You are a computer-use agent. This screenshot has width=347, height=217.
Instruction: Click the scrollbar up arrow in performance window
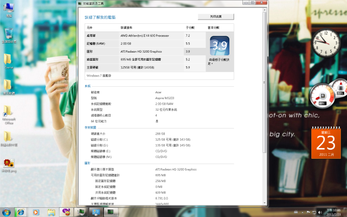click(265, 10)
